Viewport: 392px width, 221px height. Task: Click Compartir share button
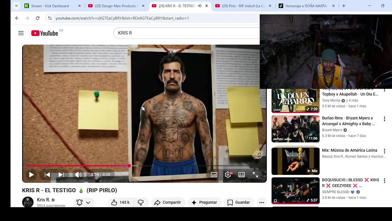point(168,202)
